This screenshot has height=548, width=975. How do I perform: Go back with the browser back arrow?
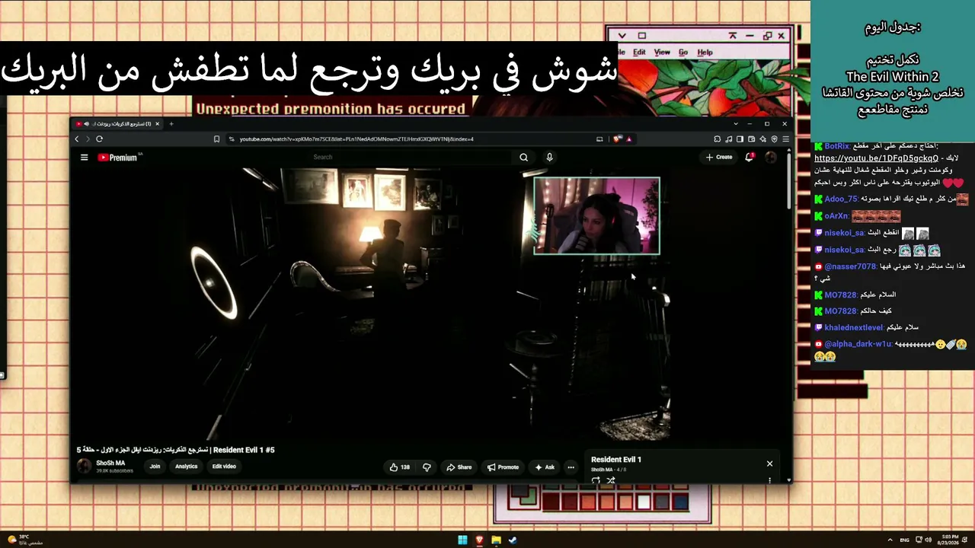77,139
